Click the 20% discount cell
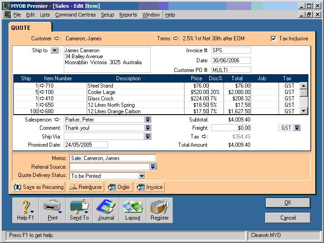Viewport: 324px width, 243px height. 216,92
